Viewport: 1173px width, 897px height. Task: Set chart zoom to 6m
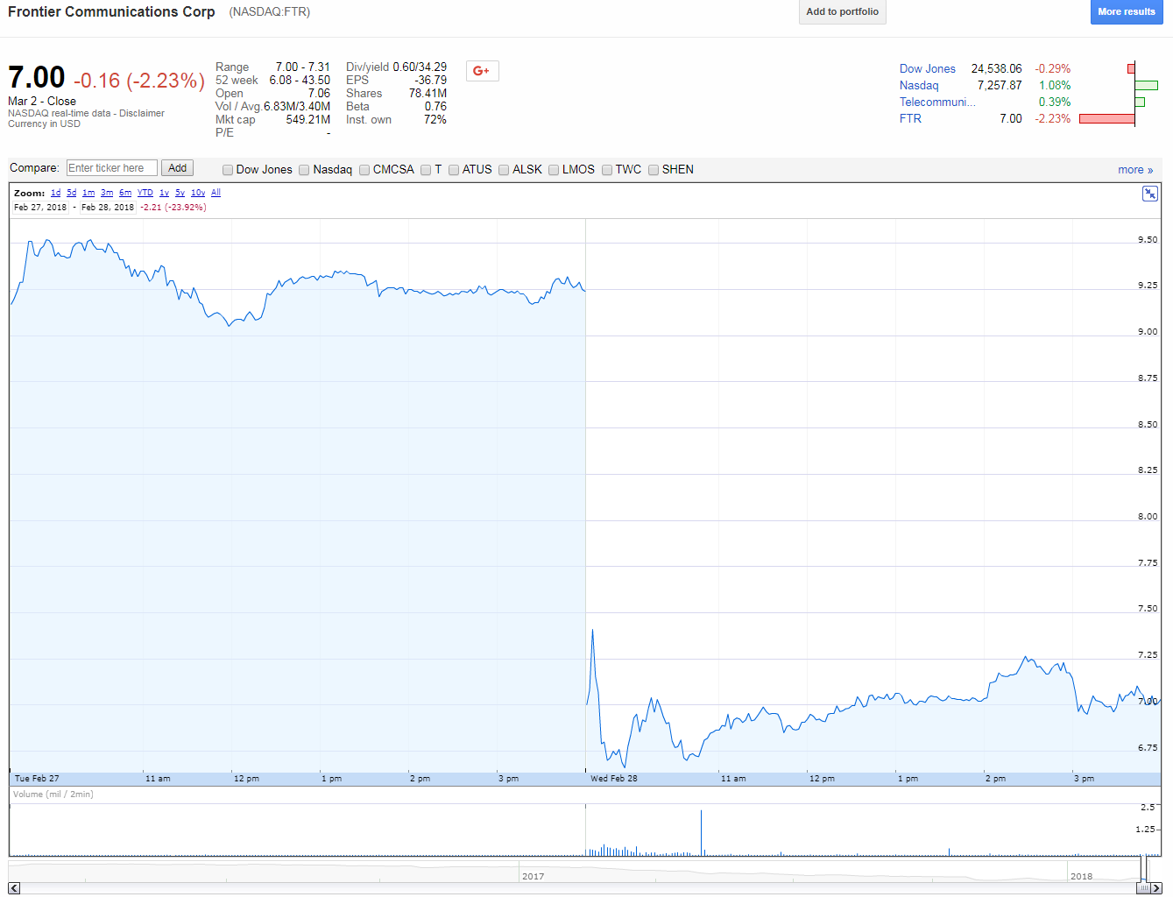point(125,193)
